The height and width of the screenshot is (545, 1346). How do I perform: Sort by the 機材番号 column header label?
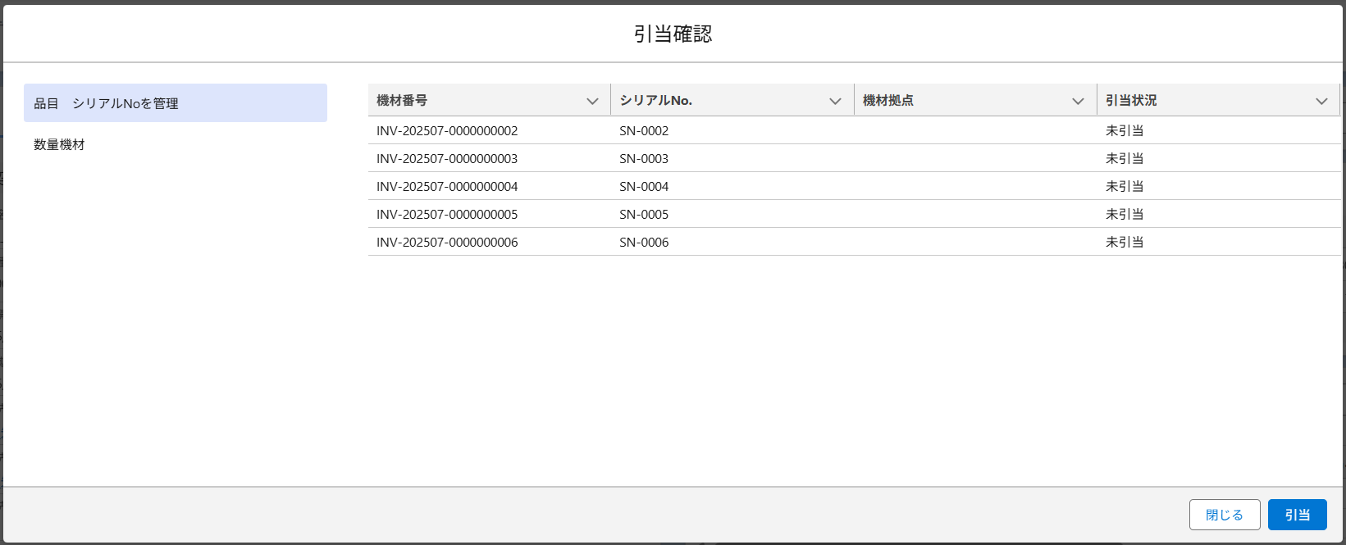402,100
